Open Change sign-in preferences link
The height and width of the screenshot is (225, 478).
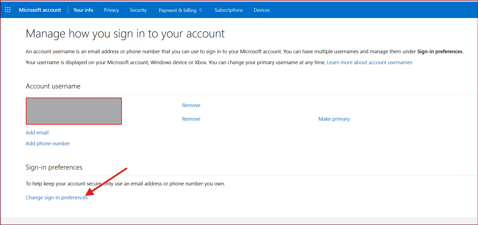coord(57,198)
